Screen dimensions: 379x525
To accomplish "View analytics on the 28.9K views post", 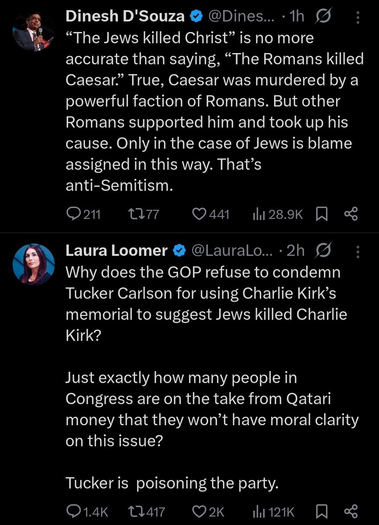I will (260, 214).
